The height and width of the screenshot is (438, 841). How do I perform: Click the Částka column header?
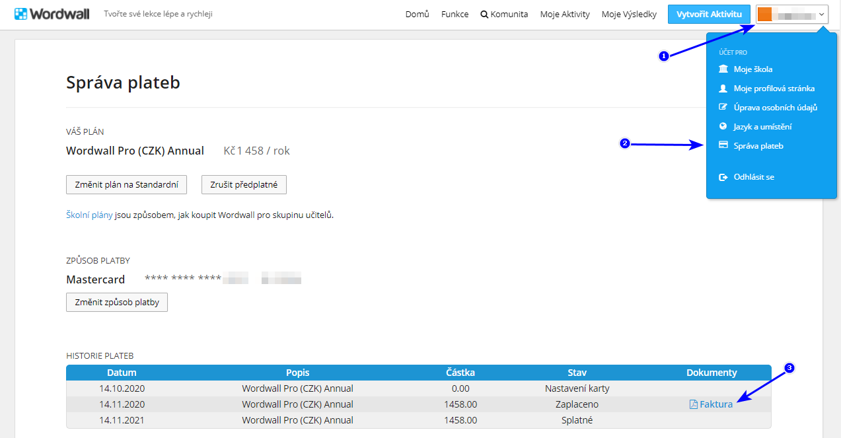click(460, 373)
